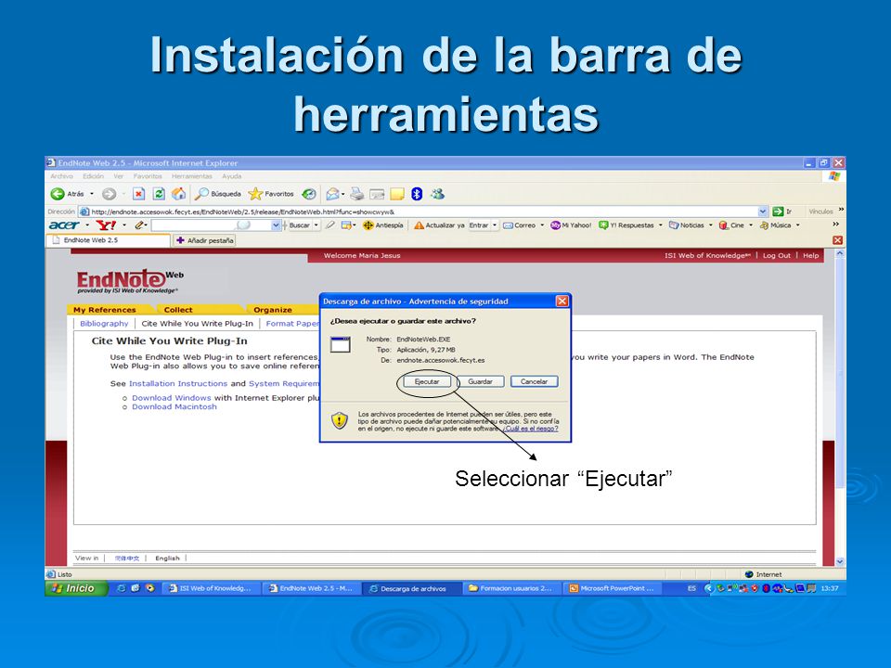Viewport: 891px width, 668px height.
Task: Select the EndNote Web 2.5 browser tab
Action: pyautogui.click(x=108, y=240)
